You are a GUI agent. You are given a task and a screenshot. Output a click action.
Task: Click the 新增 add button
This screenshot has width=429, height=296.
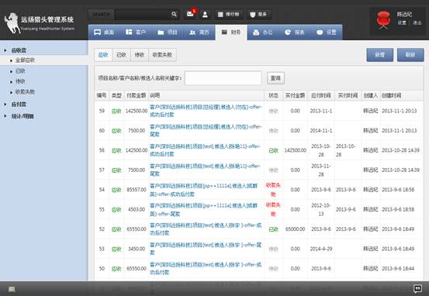[x=380, y=55]
